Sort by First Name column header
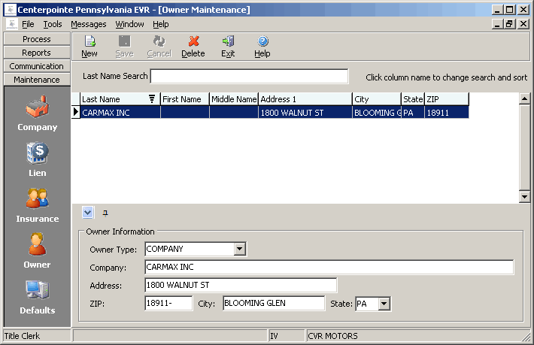The width and height of the screenshot is (534, 345). point(184,99)
